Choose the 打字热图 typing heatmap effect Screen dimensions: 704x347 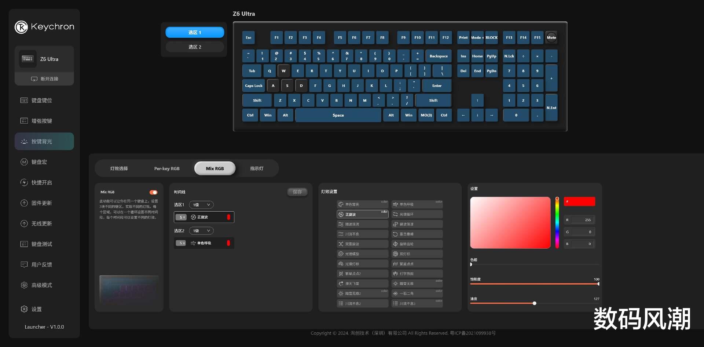click(x=417, y=274)
